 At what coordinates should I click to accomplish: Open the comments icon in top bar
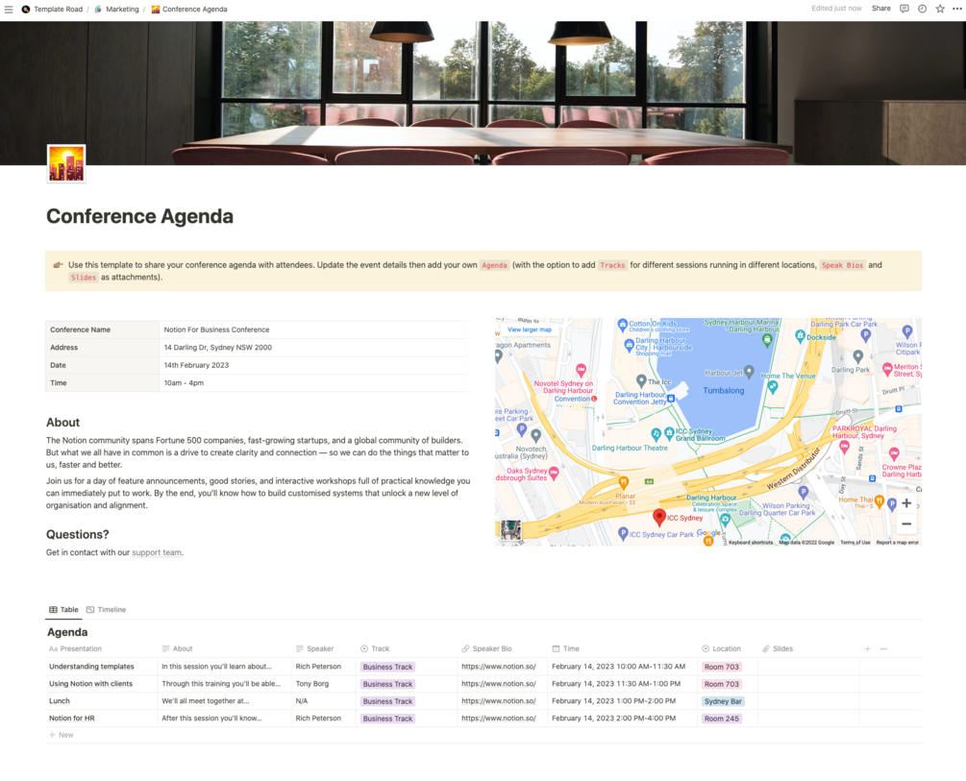(904, 9)
